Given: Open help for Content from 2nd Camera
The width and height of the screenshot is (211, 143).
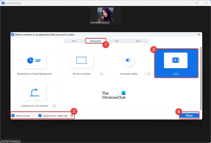Looking at the screenshot, I should click(54, 106).
